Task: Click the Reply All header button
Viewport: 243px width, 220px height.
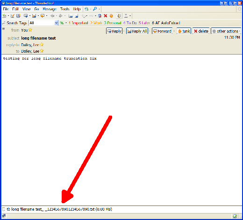Action: coord(137,31)
